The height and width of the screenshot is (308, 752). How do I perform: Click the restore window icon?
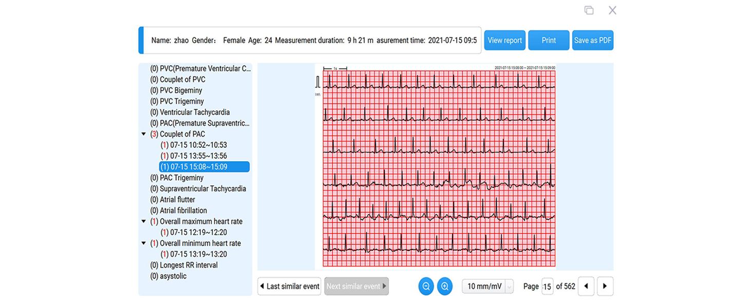point(589,10)
